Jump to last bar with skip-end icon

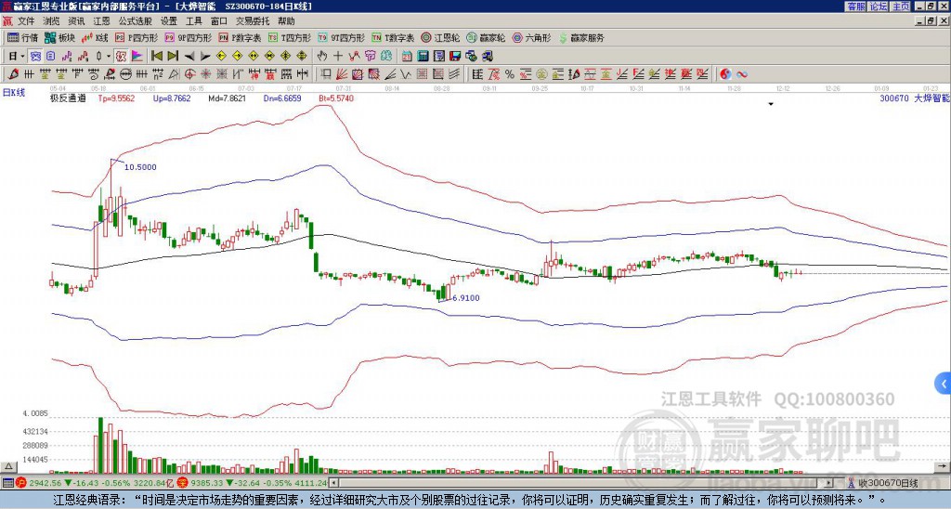coord(173,57)
